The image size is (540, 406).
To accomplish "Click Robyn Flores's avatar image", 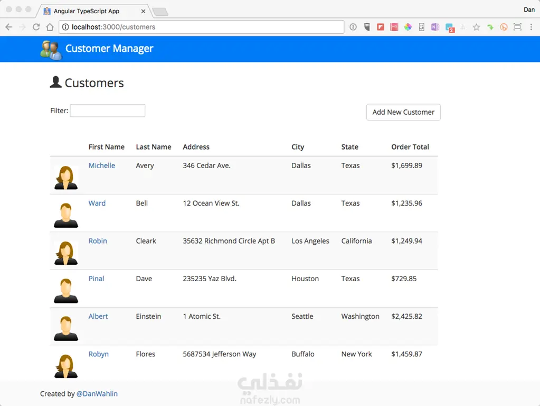I will (66, 366).
